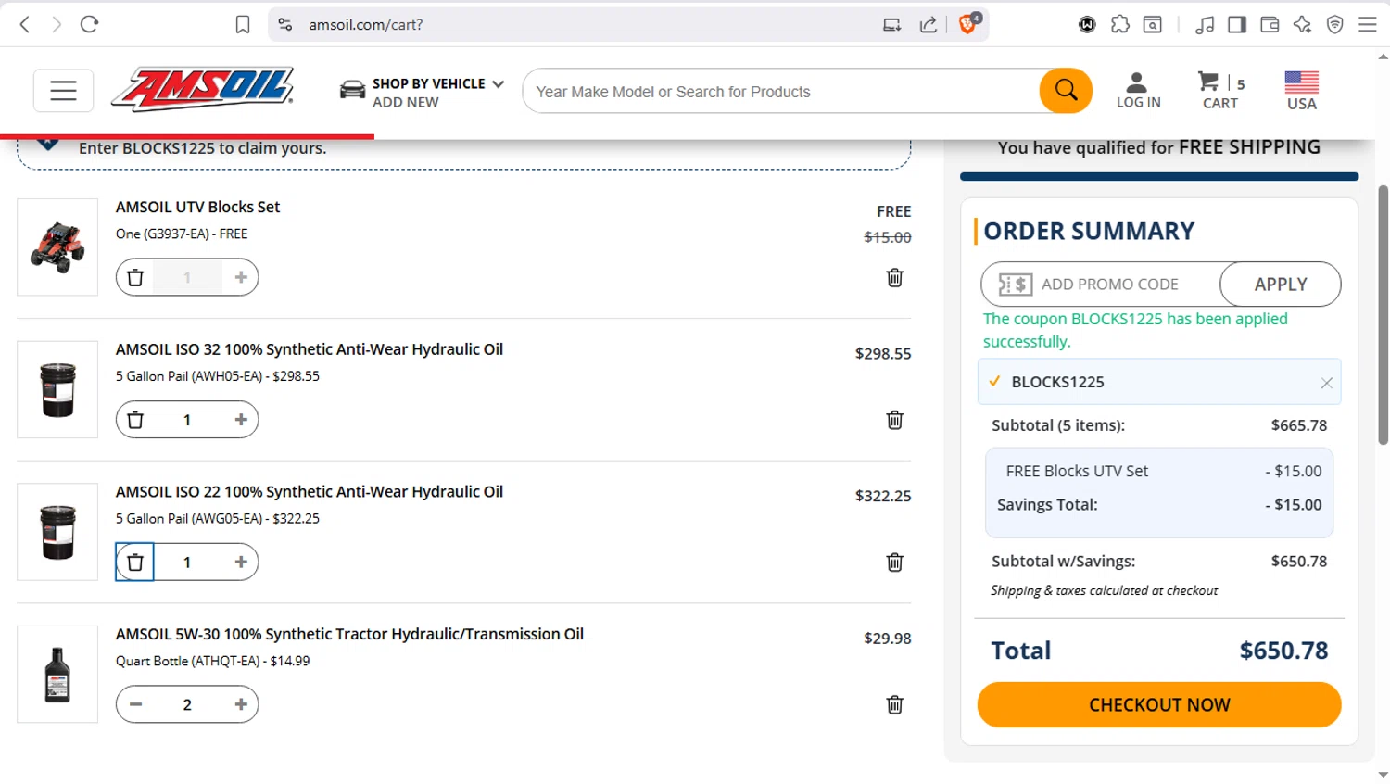Select the $650.78 total amount
Viewport: 1390px width, 784px height.
(1283, 651)
